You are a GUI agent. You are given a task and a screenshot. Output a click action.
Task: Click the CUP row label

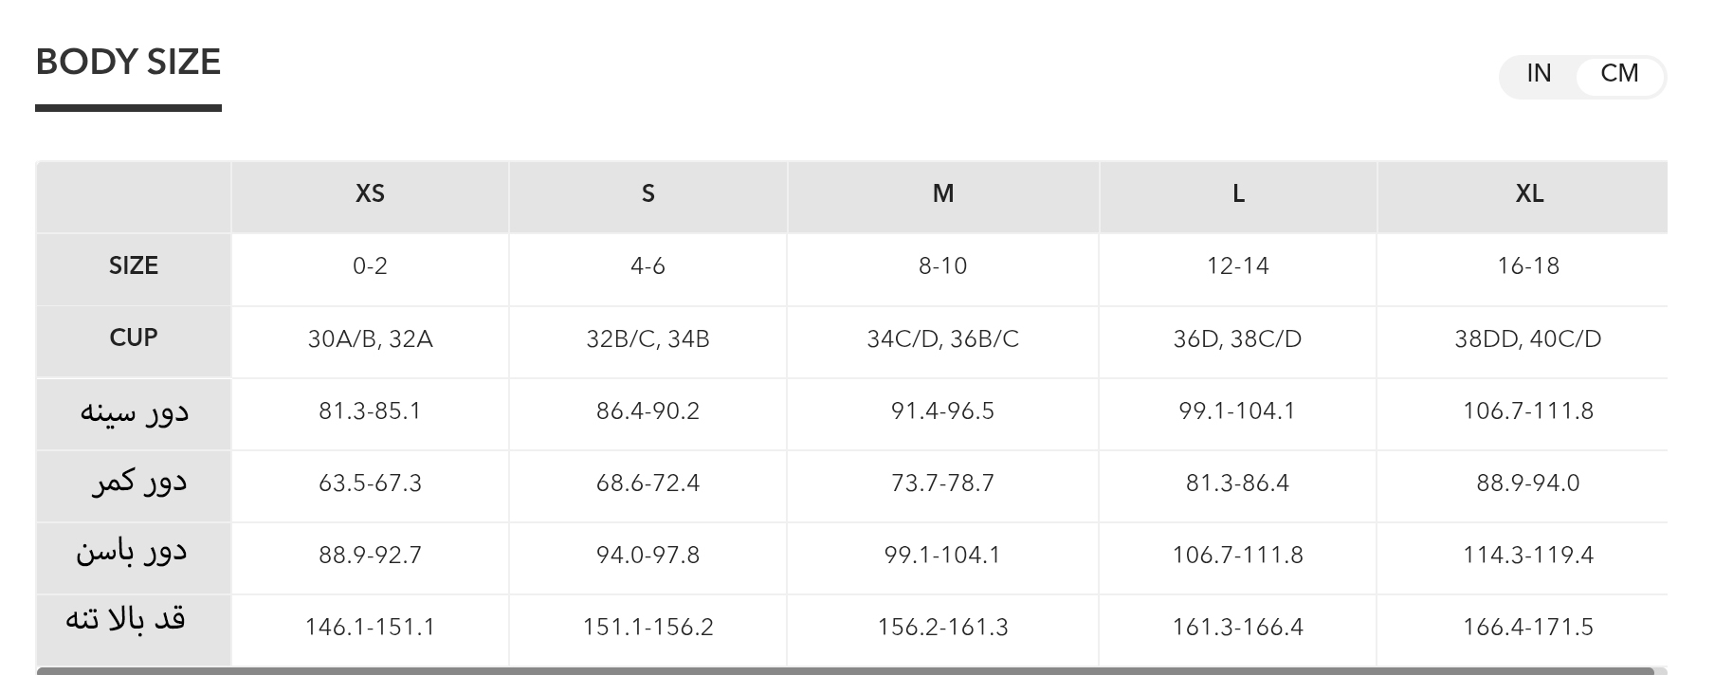[134, 338]
